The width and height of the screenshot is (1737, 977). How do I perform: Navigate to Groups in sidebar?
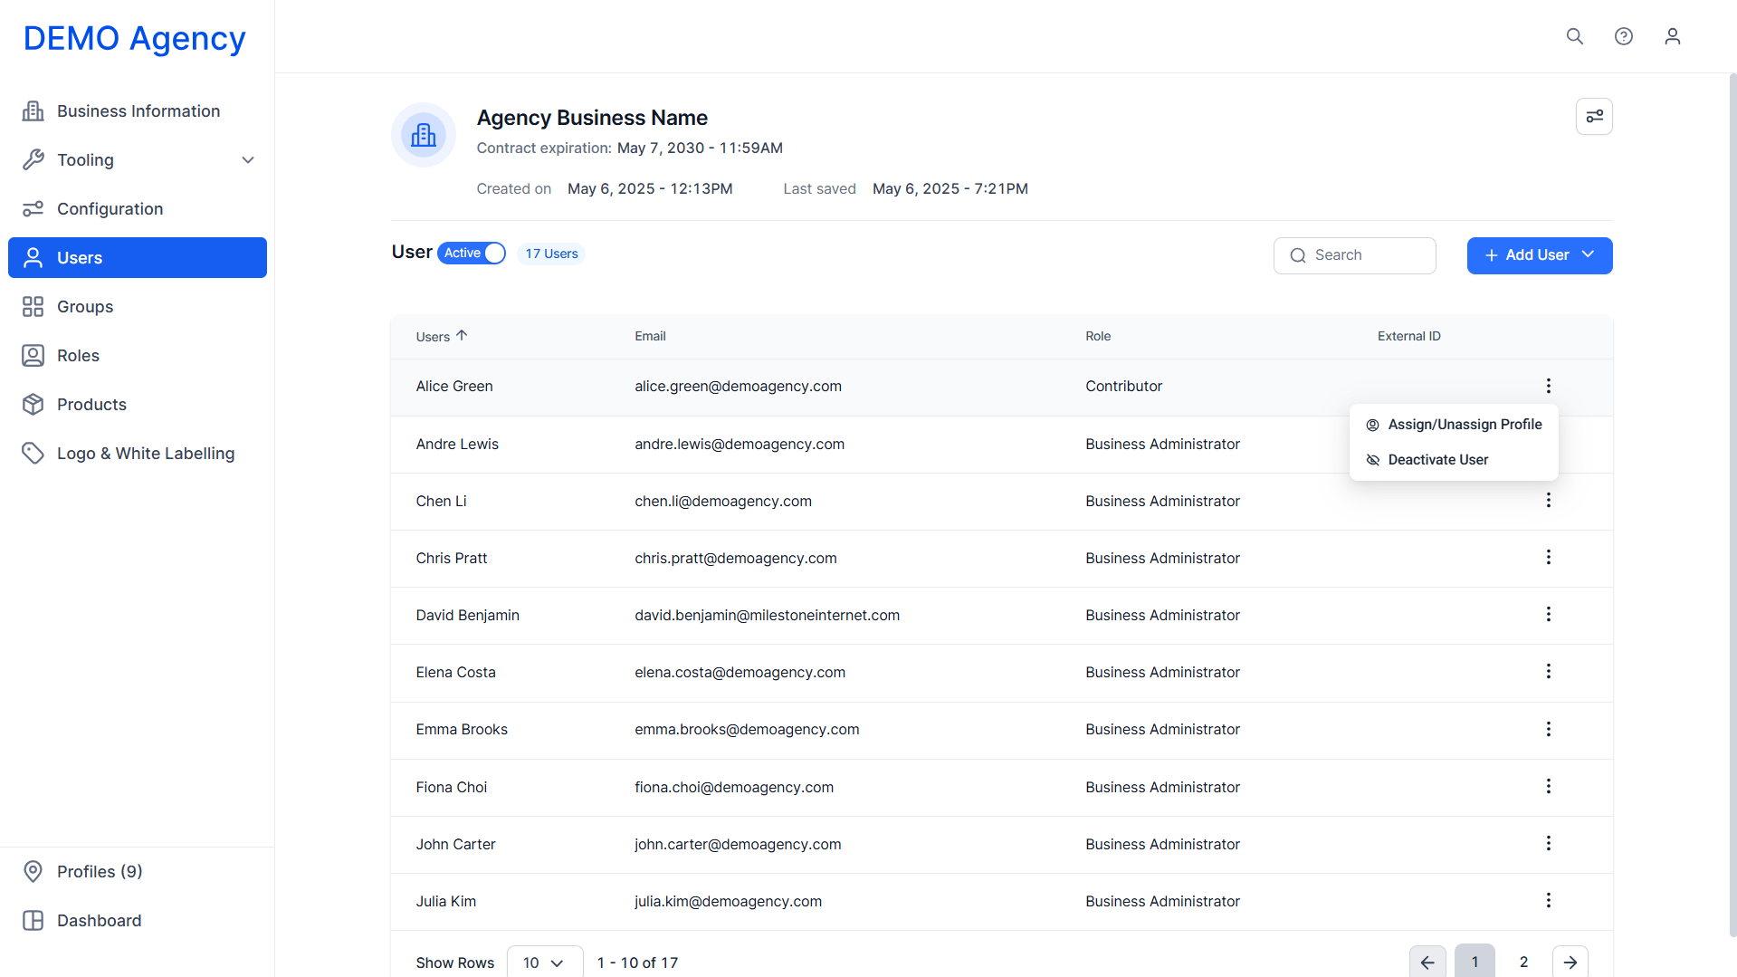[x=138, y=307]
